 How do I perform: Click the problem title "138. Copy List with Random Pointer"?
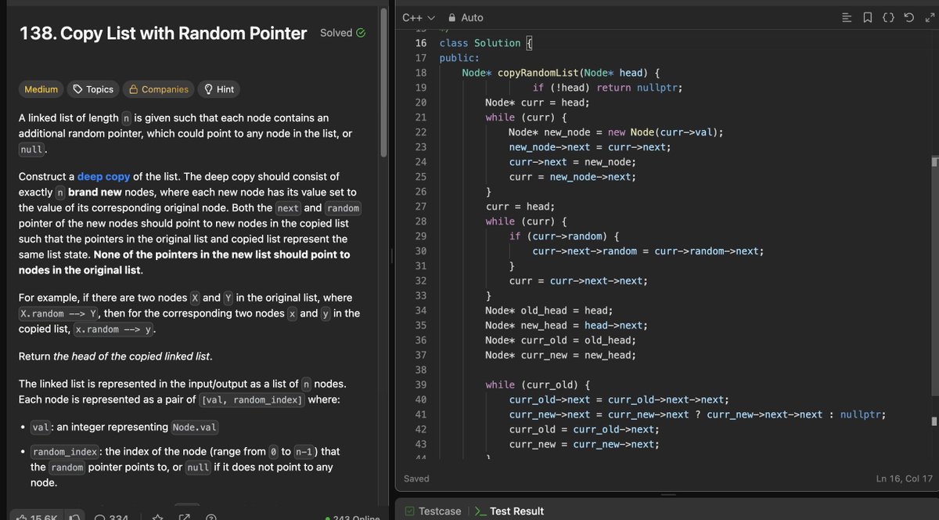163,33
